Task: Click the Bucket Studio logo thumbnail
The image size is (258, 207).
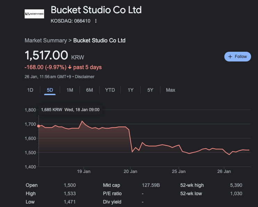Action: pos(34,14)
